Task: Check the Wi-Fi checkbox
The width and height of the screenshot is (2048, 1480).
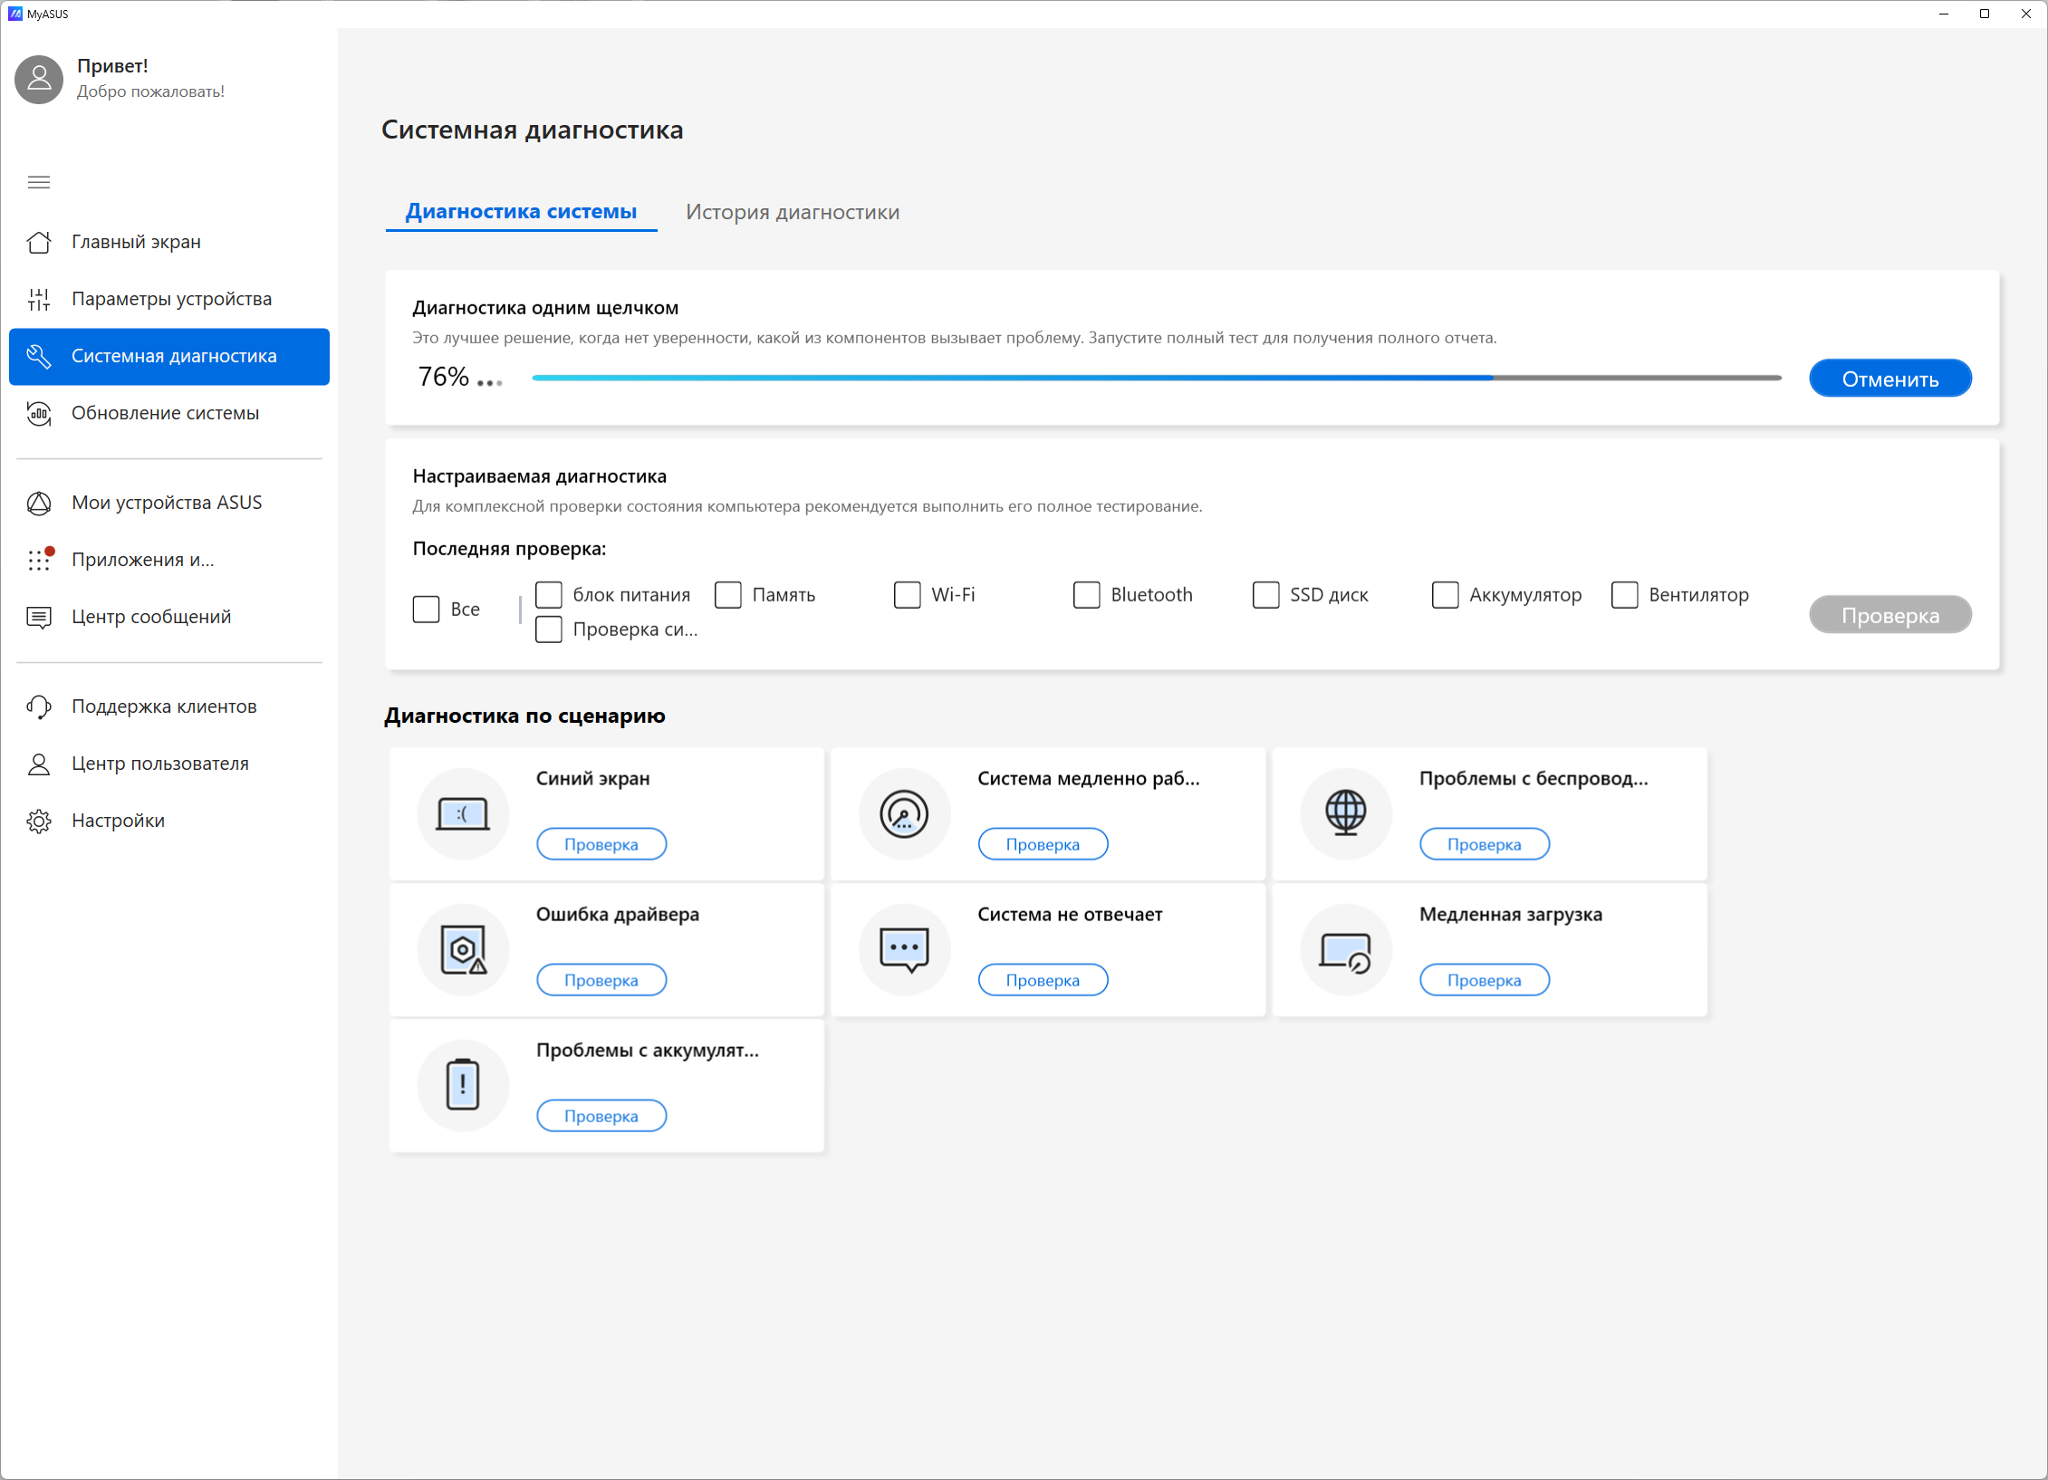Action: point(907,595)
